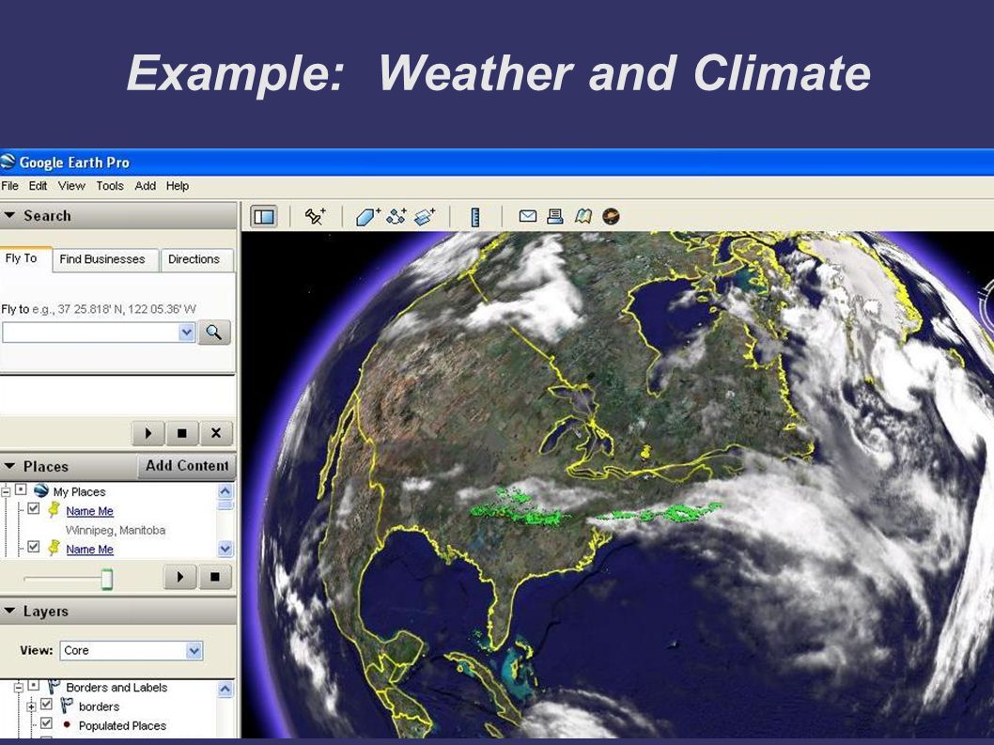Click pushpin icon below Winnipeg, Manitoba
The image size is (994, 745).
pyautogui.click(x=54, y=548)
